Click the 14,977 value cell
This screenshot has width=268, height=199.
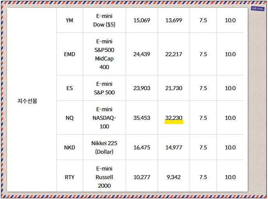click(174, 147)
